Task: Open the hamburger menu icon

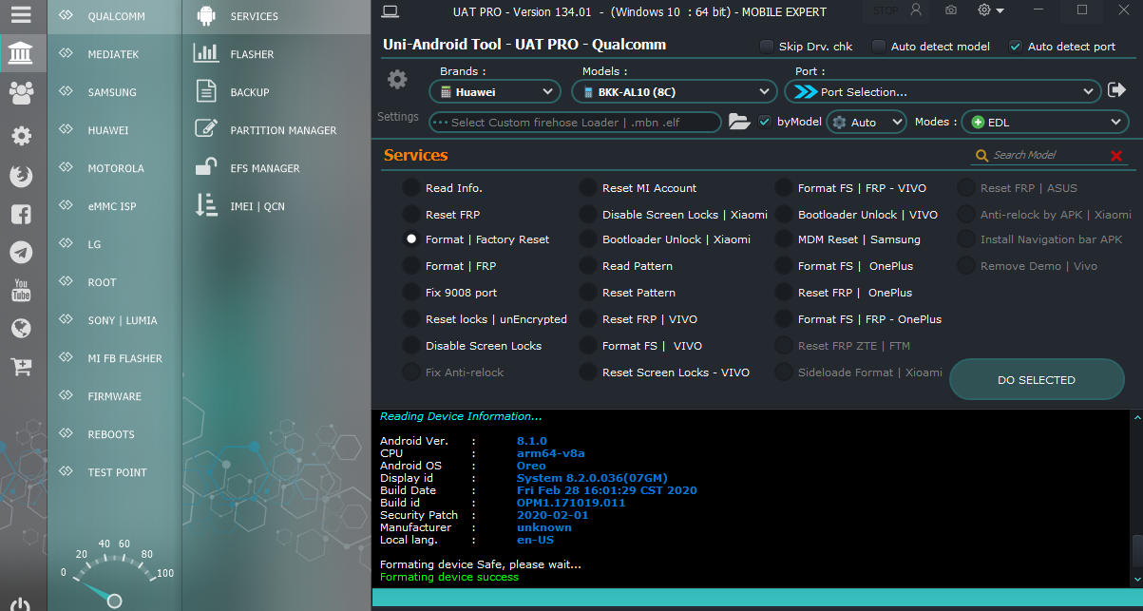Action: click(21, 15)
